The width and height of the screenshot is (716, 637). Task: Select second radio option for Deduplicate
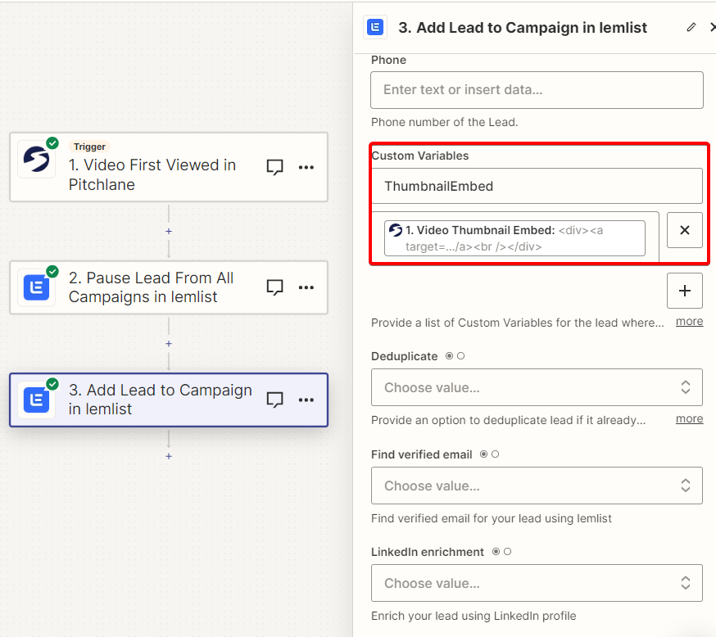coord(460,356)
